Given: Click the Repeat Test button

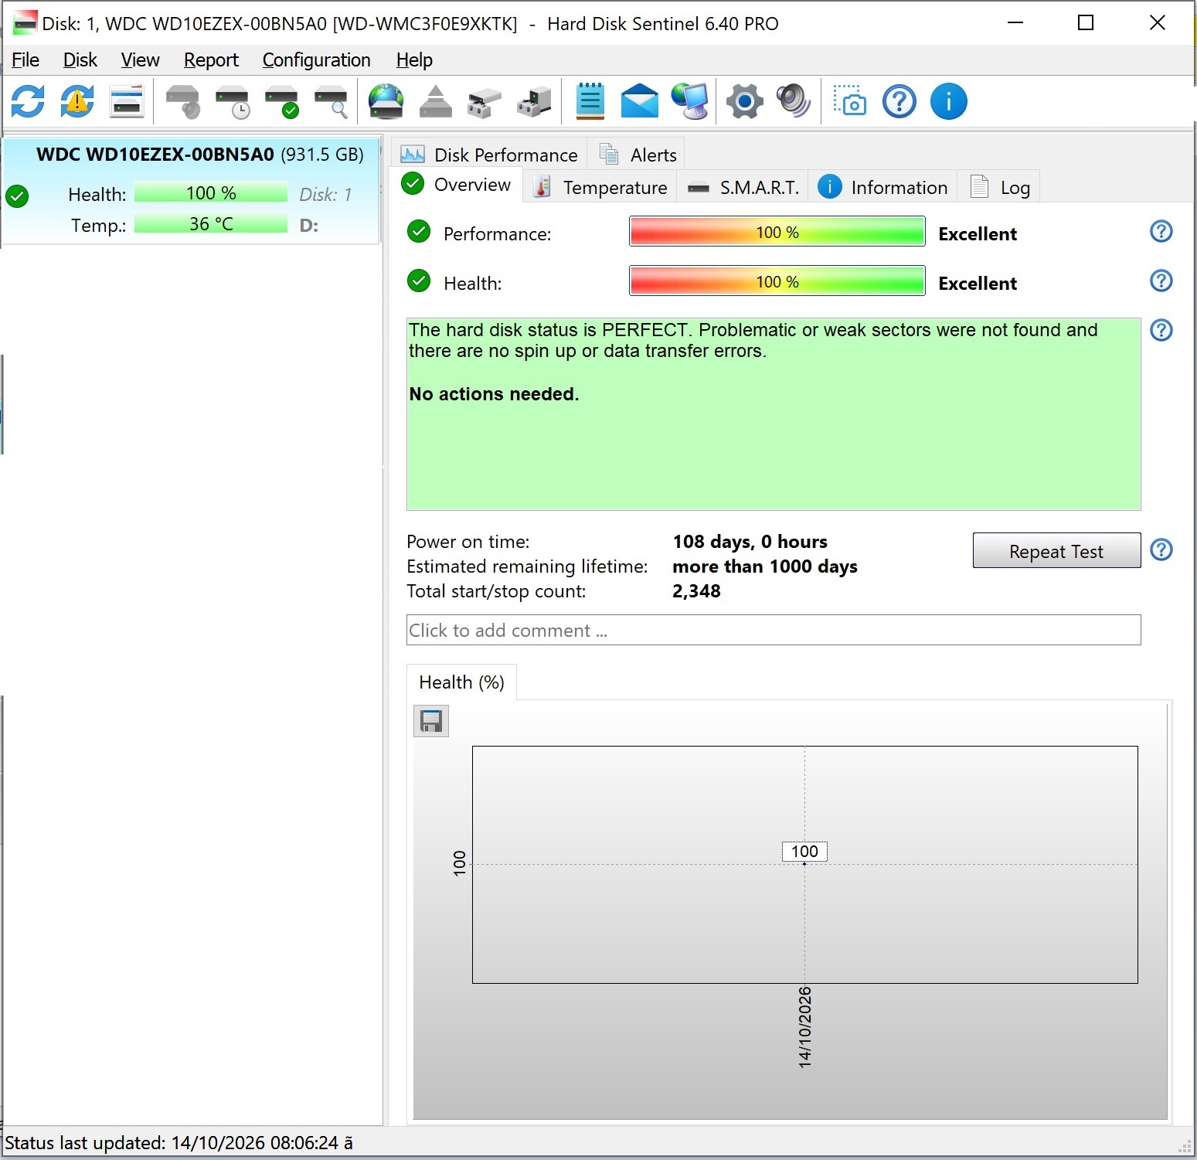Looking at the screenshot, I should (1056, 551).
